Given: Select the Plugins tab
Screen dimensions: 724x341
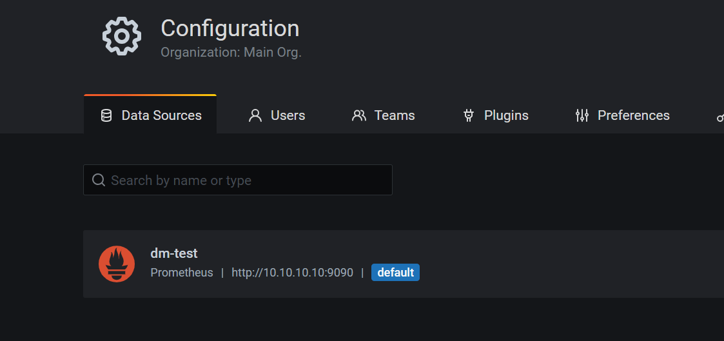Looking at the screenshot, I should 496,115.
